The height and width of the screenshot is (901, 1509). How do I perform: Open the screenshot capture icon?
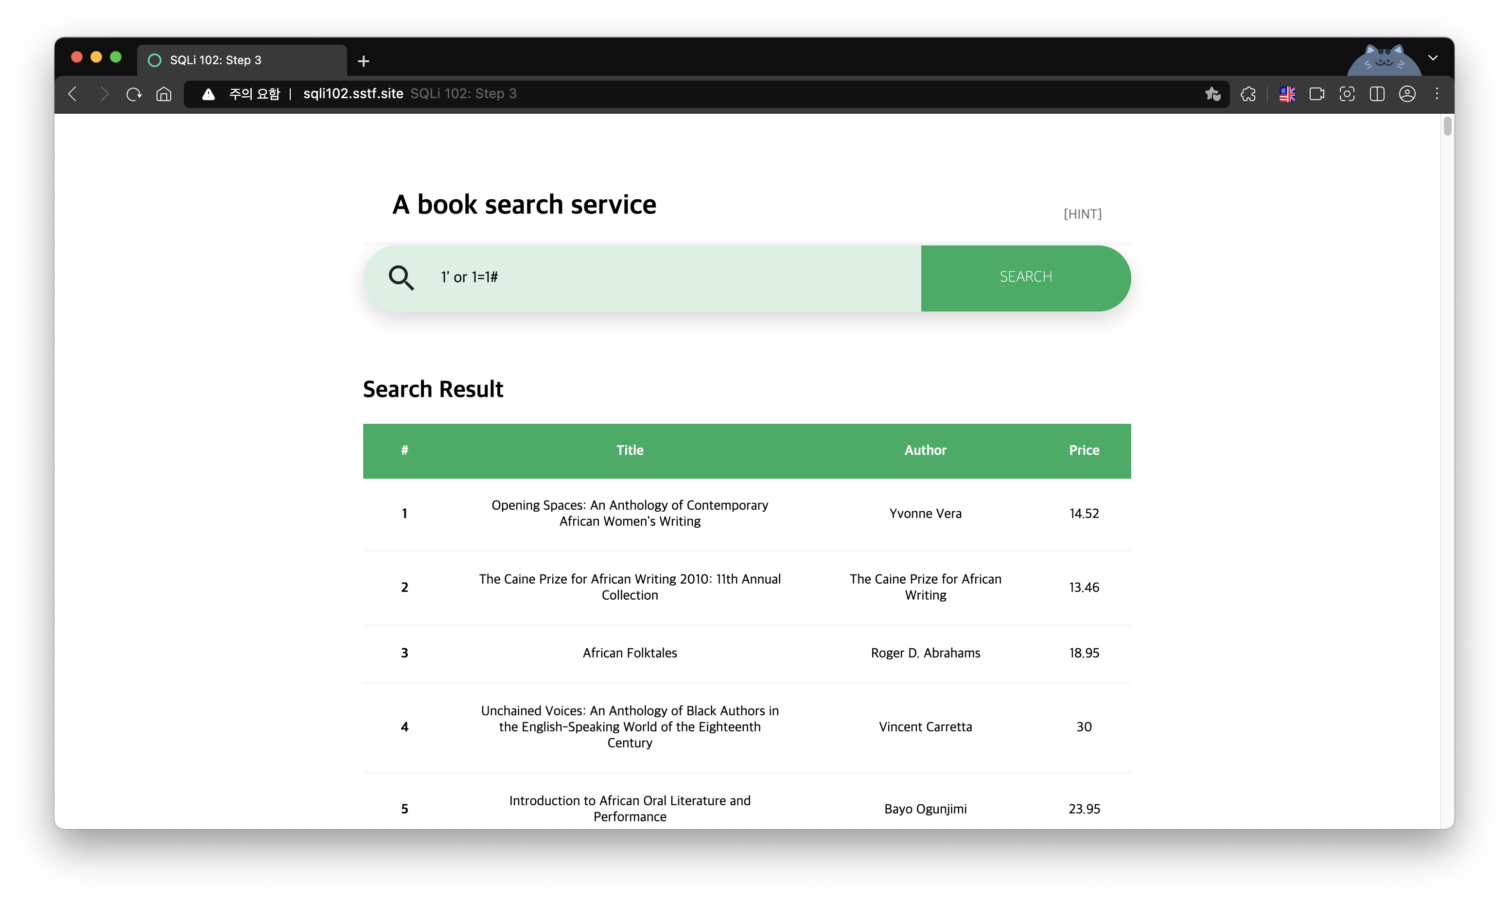(x=1347, y=93)
